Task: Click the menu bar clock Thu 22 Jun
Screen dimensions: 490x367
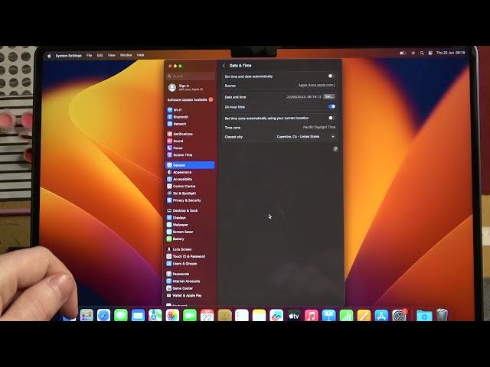Action: click(x=450, y=53)
